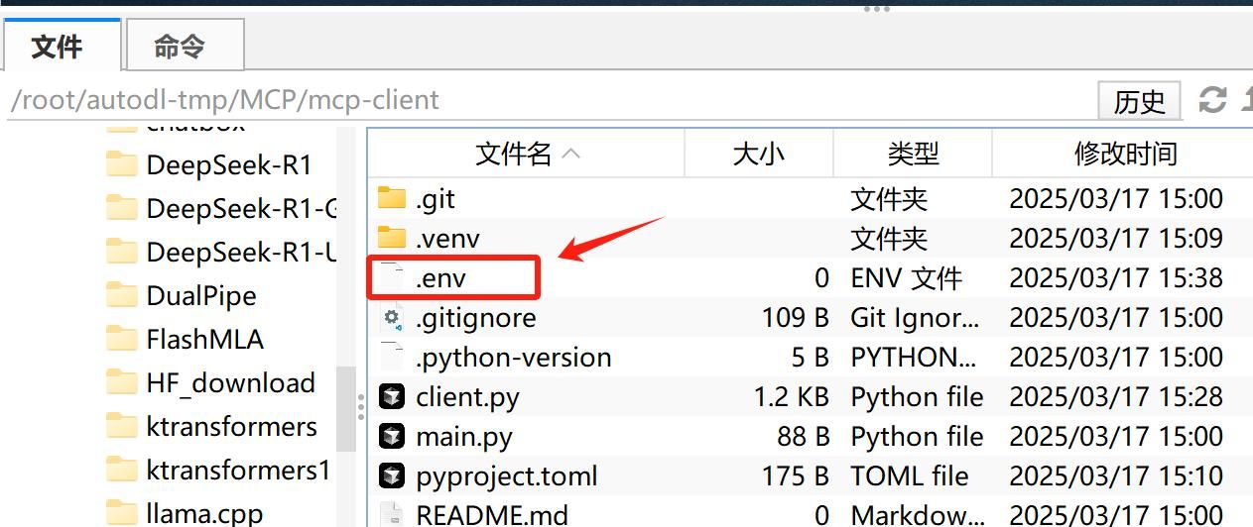Click the refresh icon beside 历史
1253x527 pixels.
1212,100
